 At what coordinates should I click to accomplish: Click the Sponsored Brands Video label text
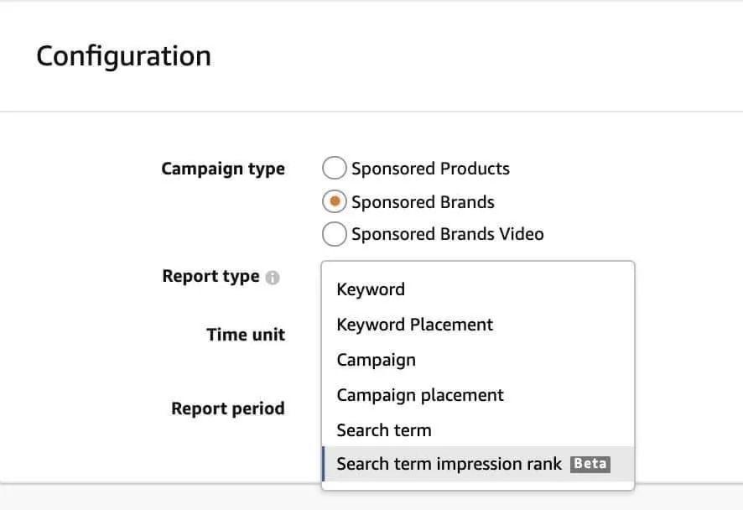[x=447, y=234]
